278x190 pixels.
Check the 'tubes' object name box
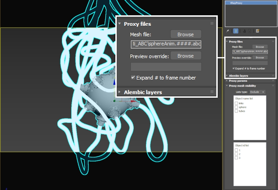click(x=237, y=111)
